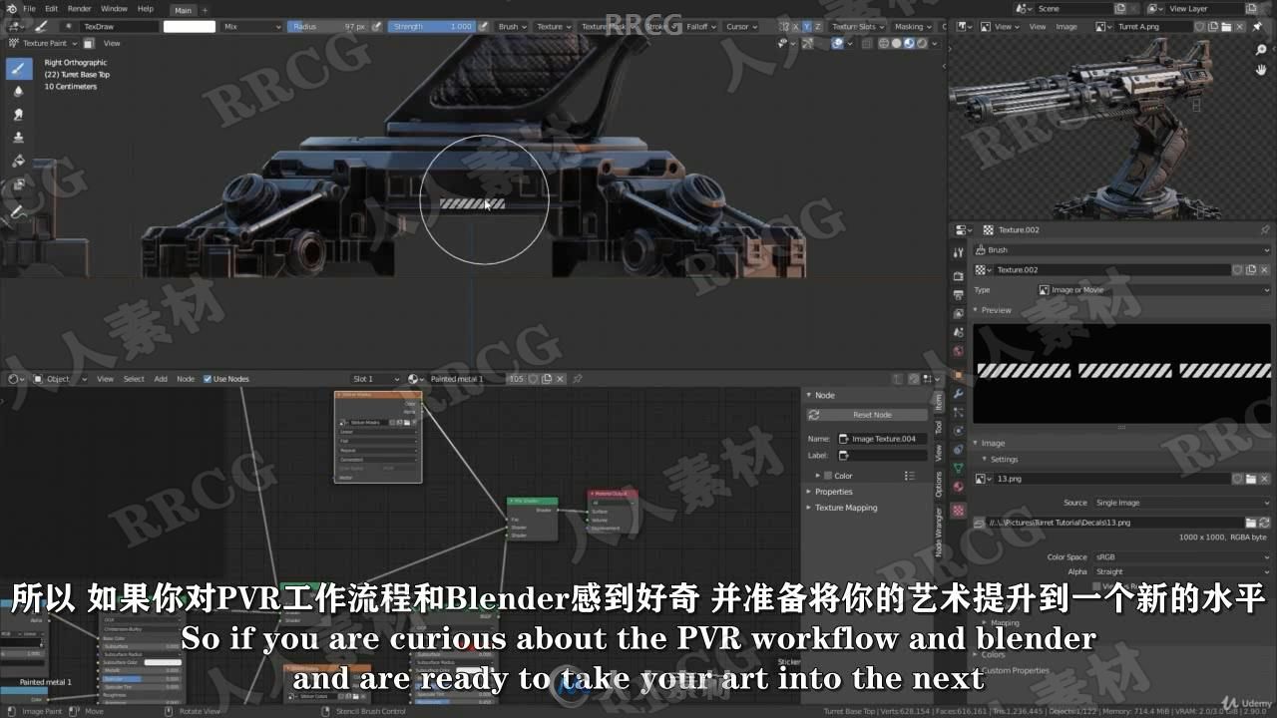
Task: Click the Reset Node refresh icon
Action: click(814, 415)
